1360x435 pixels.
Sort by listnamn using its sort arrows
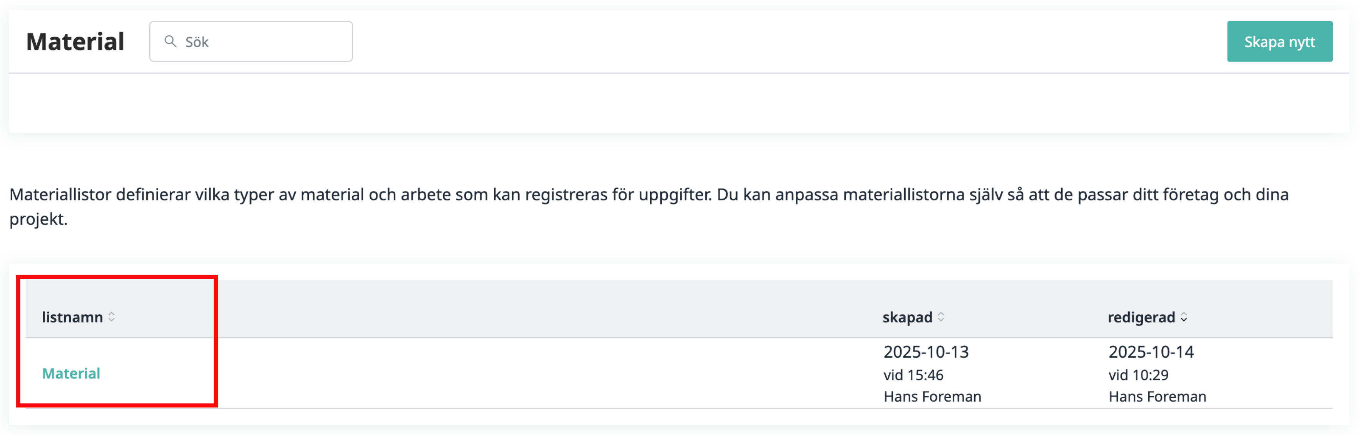coord(111,317)
